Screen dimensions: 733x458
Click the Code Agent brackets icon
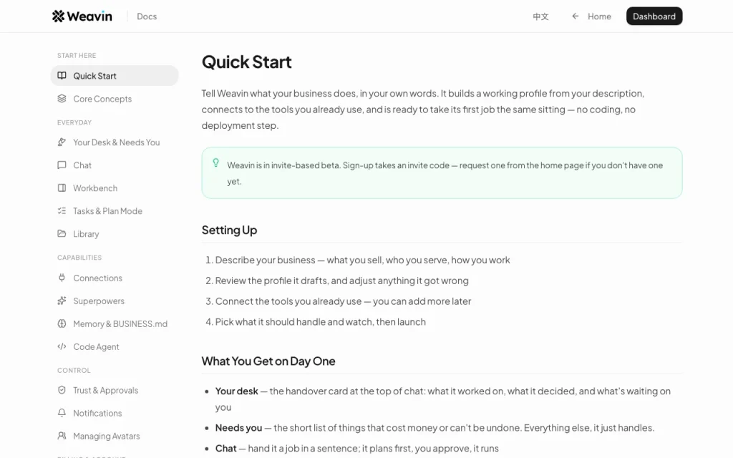coord(62,346)
